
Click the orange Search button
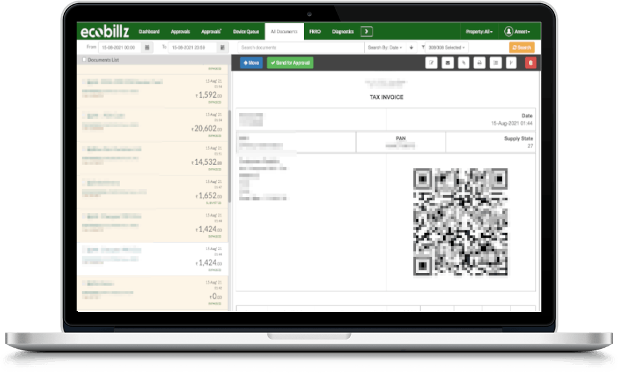522,48
